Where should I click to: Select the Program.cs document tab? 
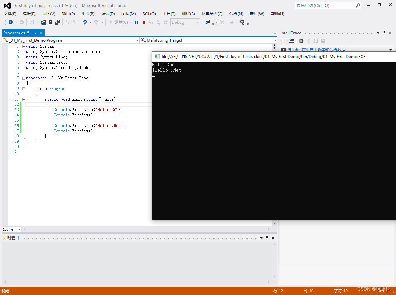click(x=14, y=33)
